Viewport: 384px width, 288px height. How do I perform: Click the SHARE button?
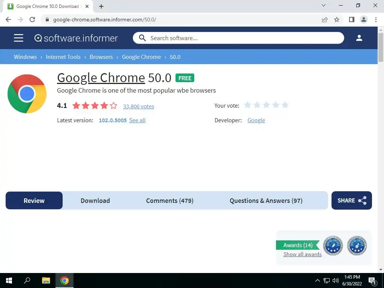[x=352, y=201]
